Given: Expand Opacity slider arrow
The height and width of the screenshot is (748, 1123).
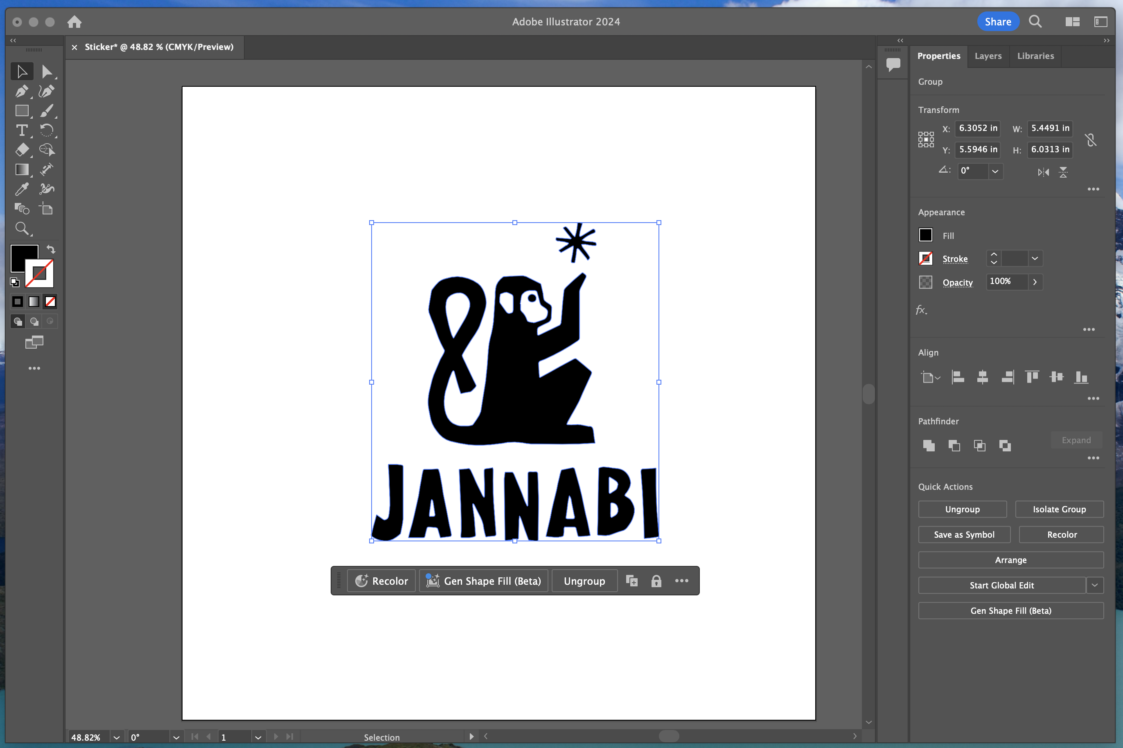Looking at the screenshot, I should tap(1035, 282).
